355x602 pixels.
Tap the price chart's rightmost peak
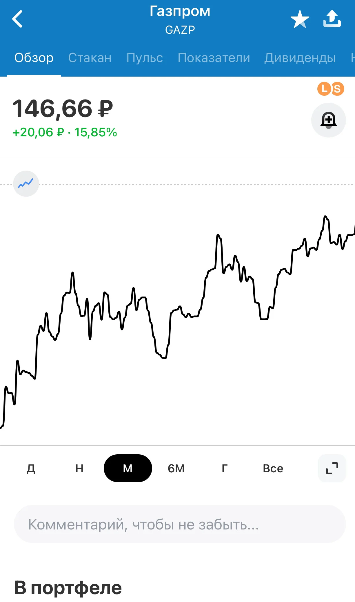click(325, 216)
